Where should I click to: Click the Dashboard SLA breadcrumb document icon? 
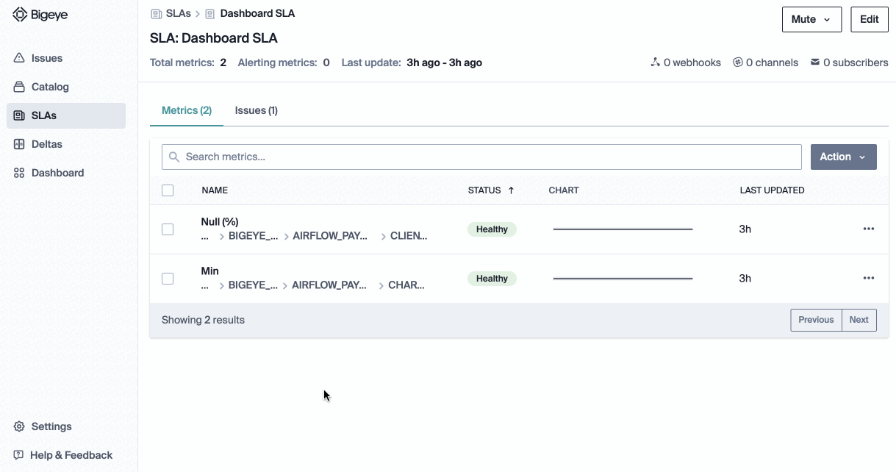210,13
